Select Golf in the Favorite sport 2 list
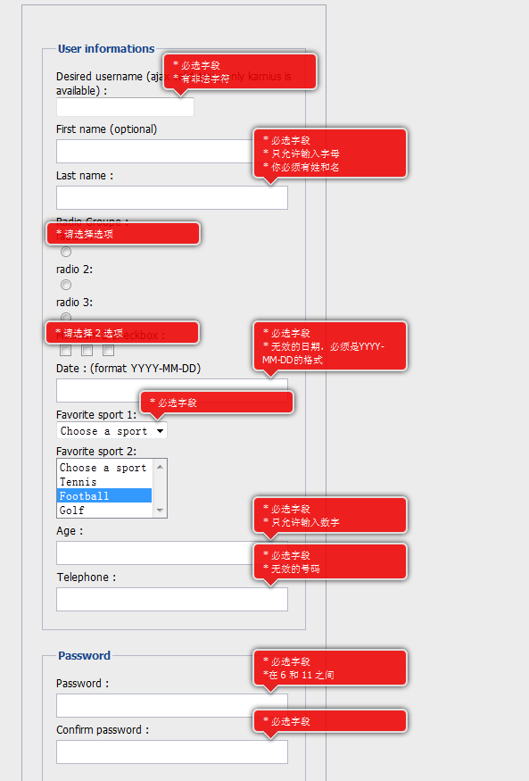This screenshot has width=529, height=781. 104,510
